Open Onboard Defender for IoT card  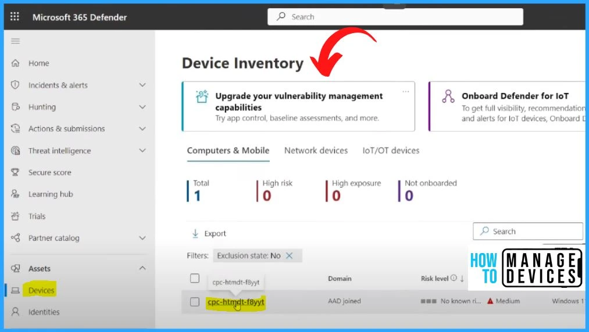point(507,107)
